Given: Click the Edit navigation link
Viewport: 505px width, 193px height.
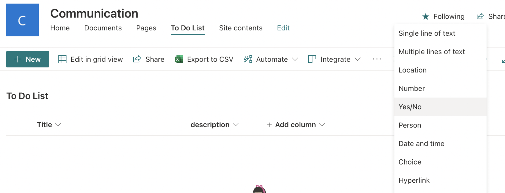Looking at the screenshot, I should [x=283, y=28].
